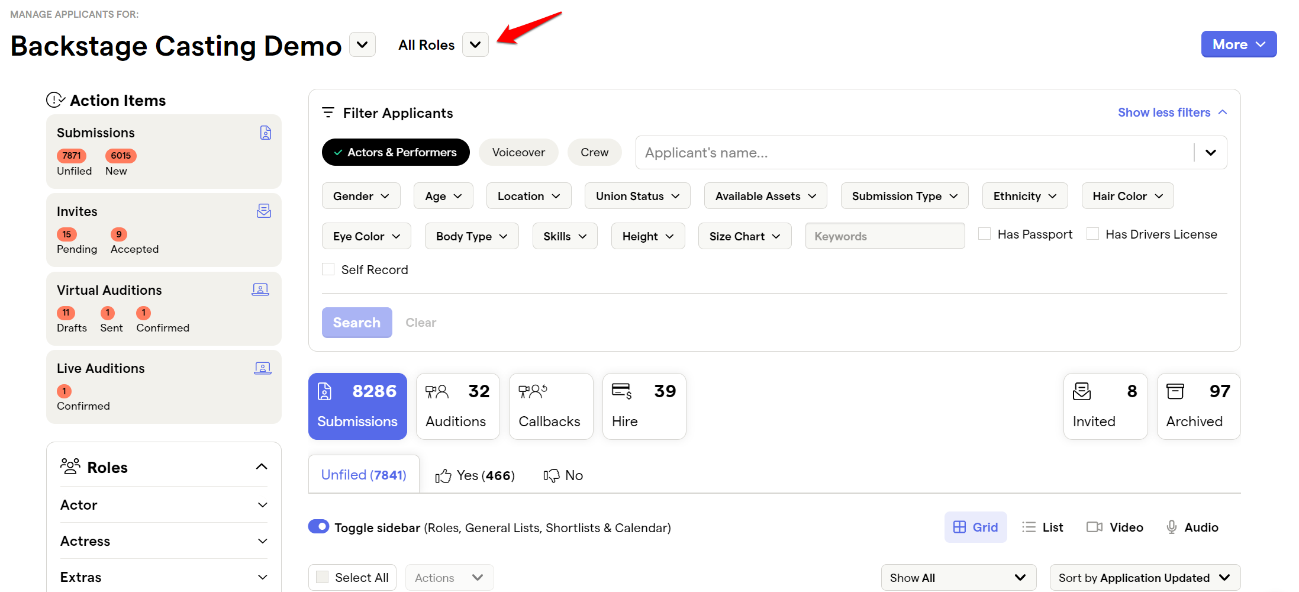Open the All Roles dropdown

[475, 44]
